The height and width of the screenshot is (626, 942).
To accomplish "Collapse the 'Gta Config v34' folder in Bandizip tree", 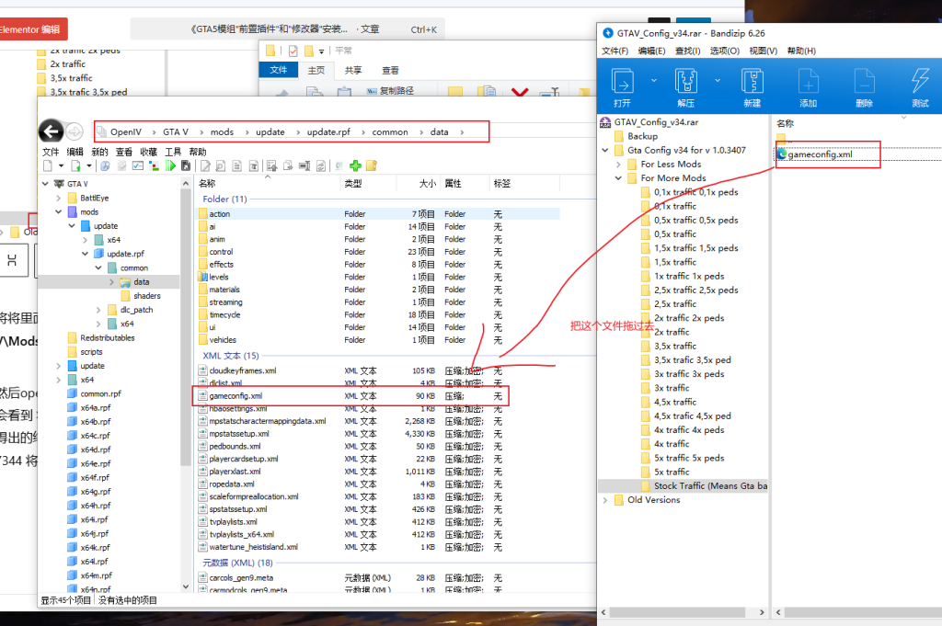I will (605, 150).
